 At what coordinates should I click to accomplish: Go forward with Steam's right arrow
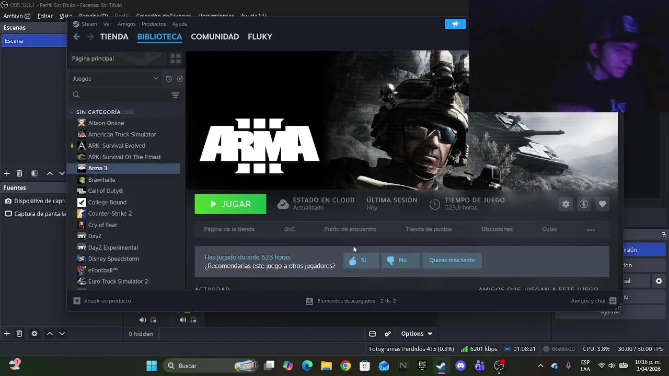90,37
